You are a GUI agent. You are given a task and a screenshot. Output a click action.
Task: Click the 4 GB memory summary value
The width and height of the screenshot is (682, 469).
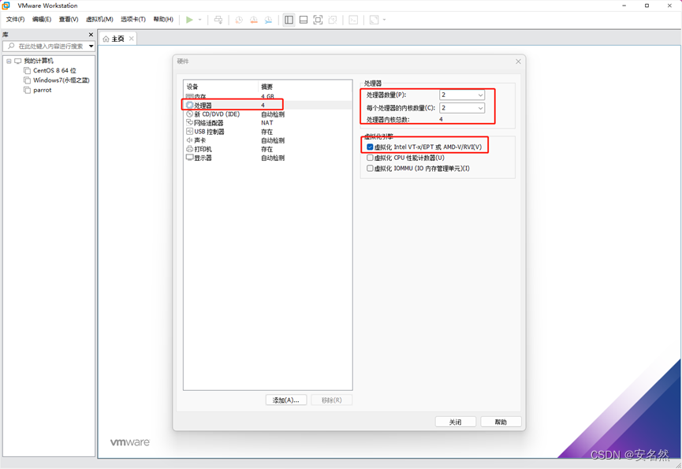[x=267, y=96]
